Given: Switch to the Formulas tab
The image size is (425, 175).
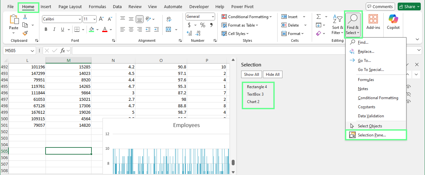Looking at the screenshot, I should pos(97,6).
